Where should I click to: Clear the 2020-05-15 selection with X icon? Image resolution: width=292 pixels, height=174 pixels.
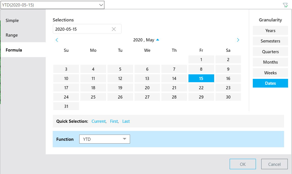(x=114, y=29)
